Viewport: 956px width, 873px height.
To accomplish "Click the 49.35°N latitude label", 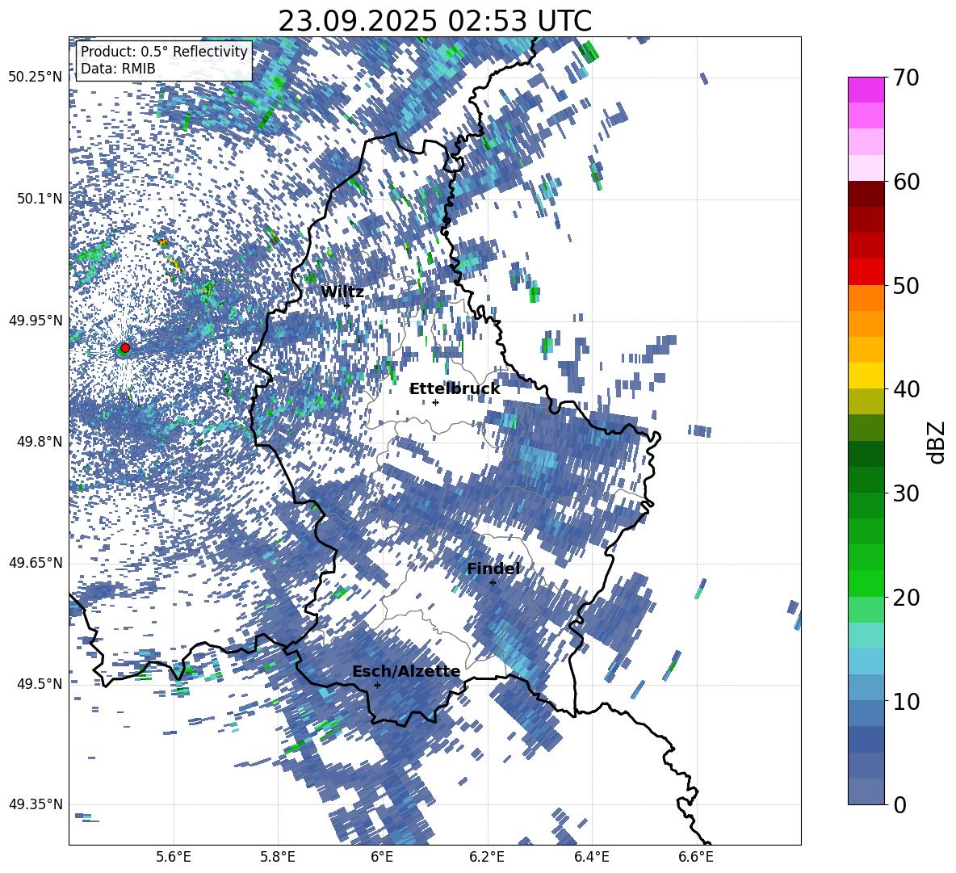I will tap(36, 804).
